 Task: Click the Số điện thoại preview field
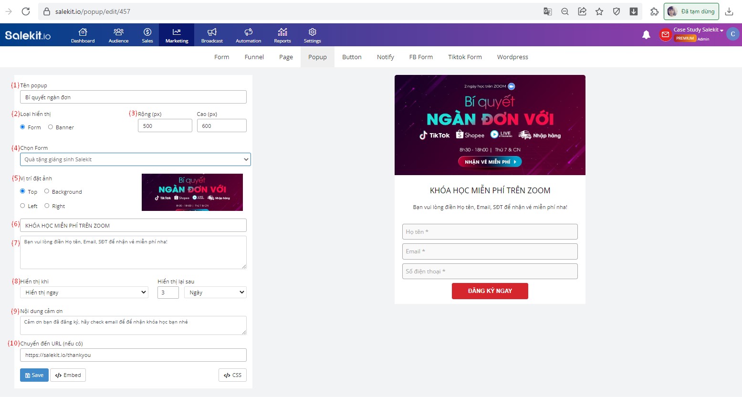click(x=490, y=271)
